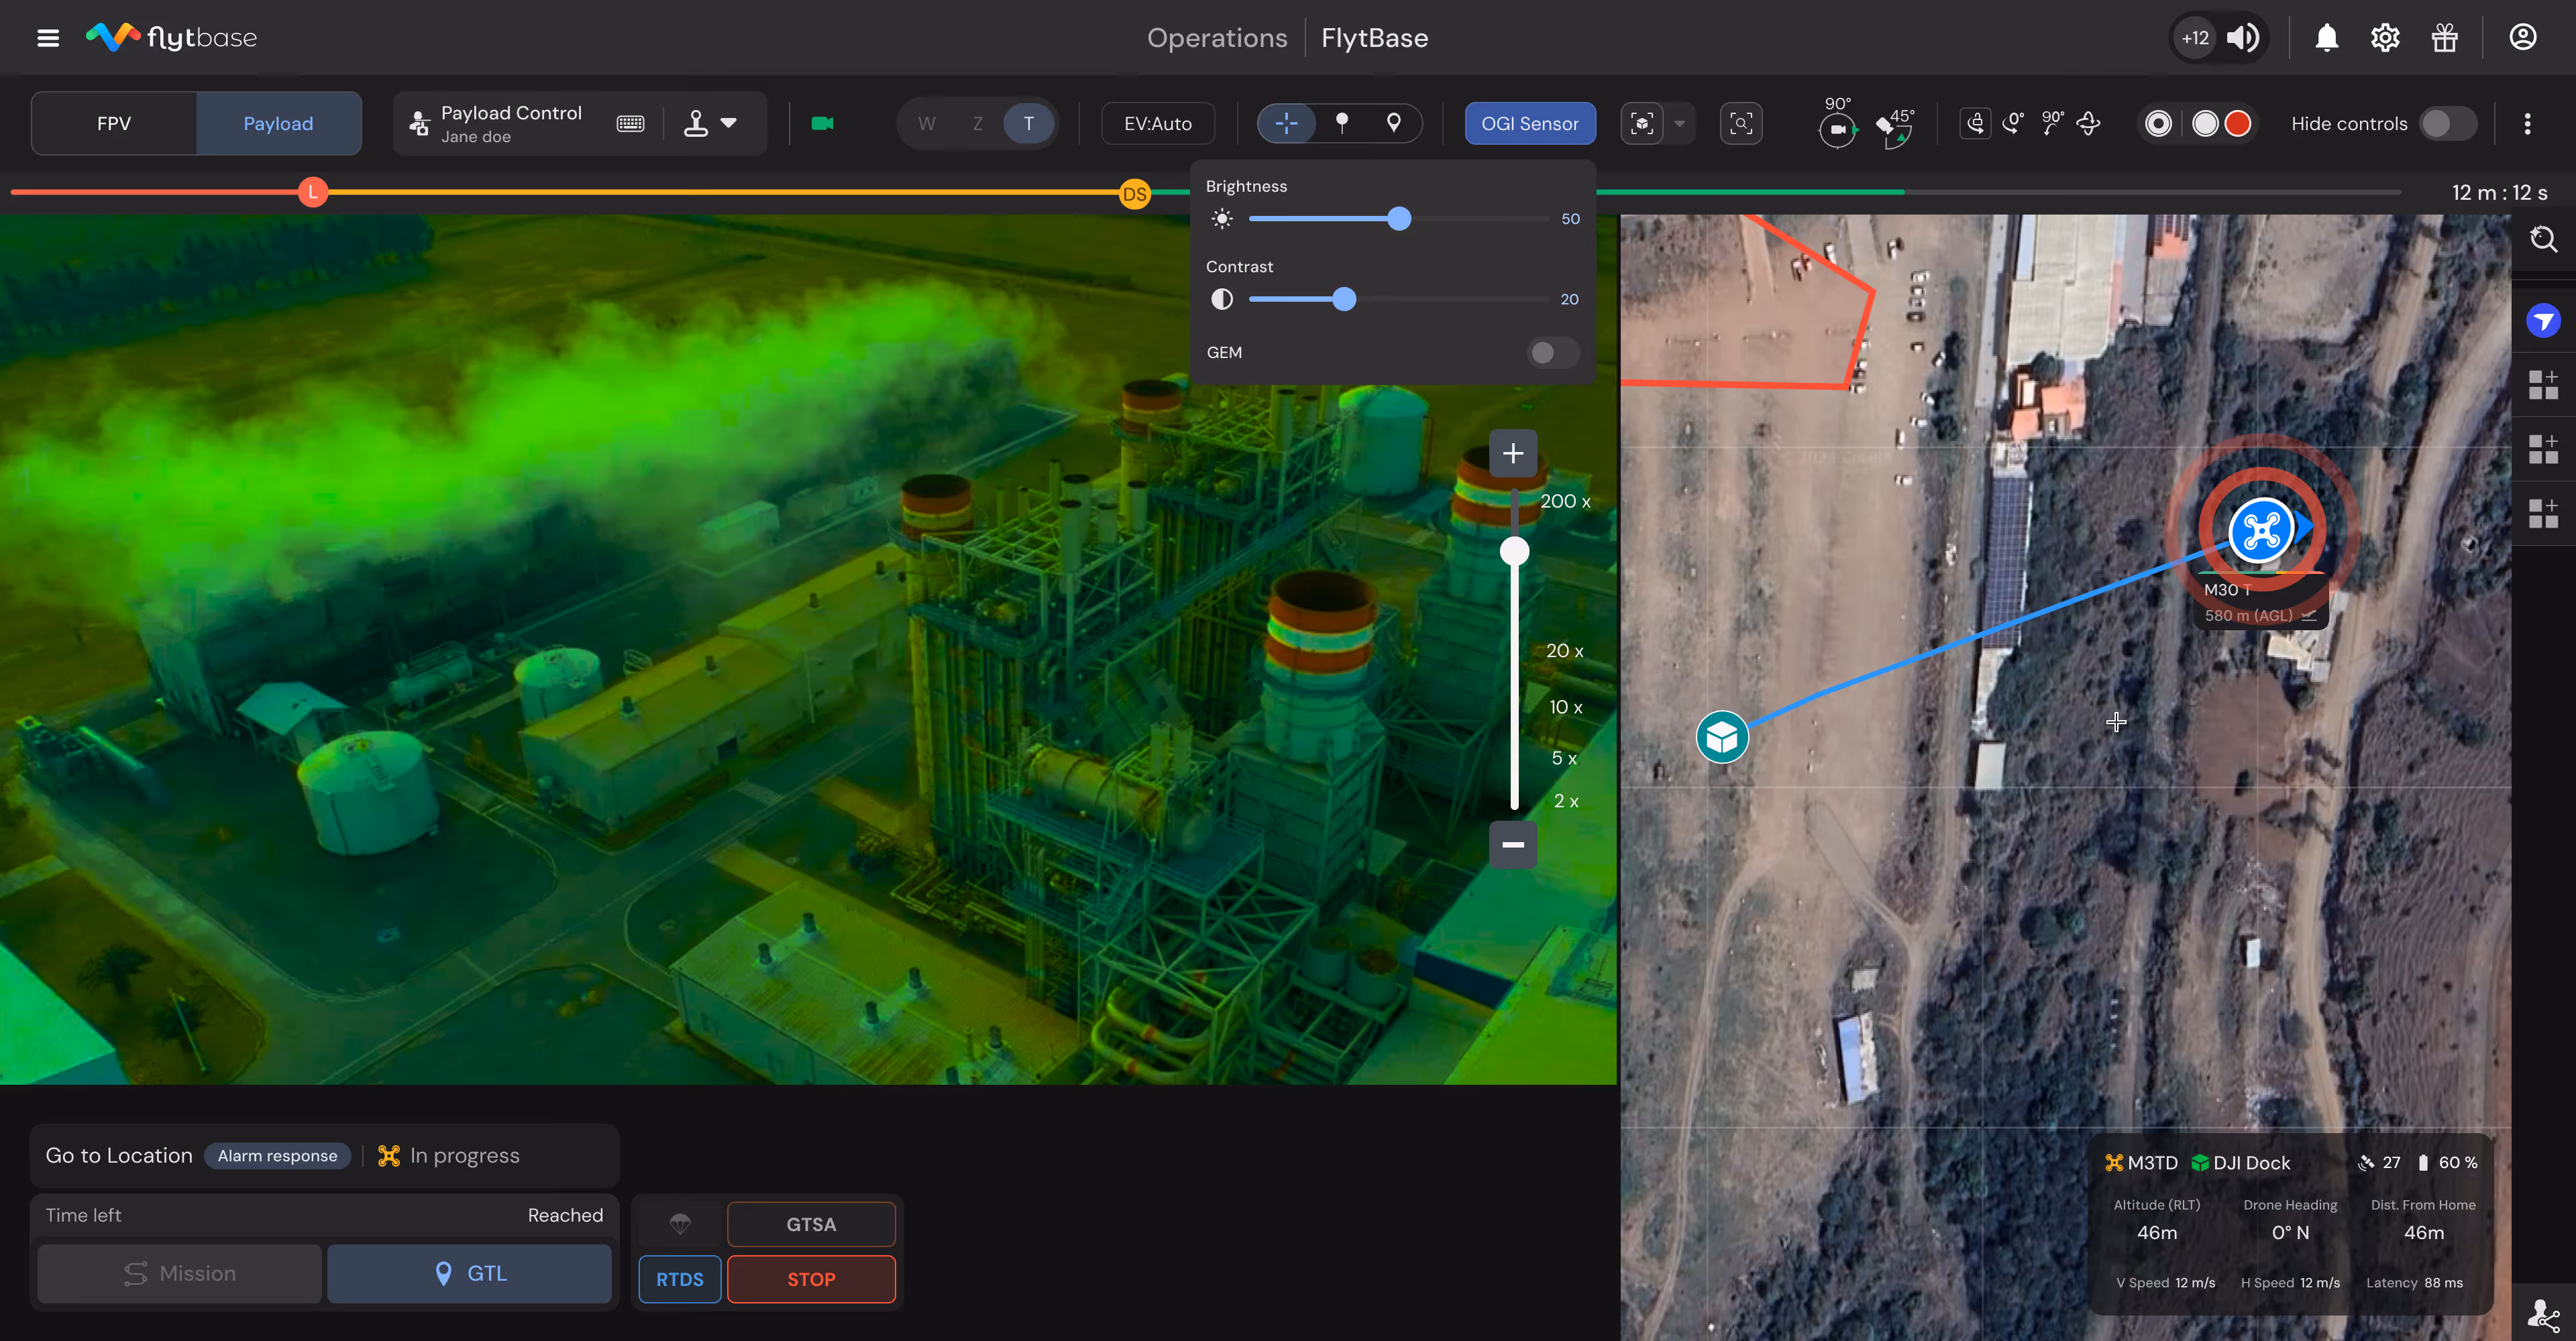Click the parachute icon
This screenshot has height=1341, width=2576.
click(680, 1223)
